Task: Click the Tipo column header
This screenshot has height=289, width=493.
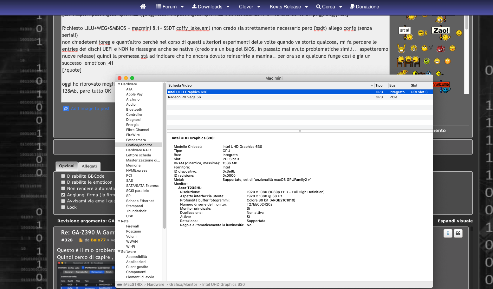Action: [379, 85]
